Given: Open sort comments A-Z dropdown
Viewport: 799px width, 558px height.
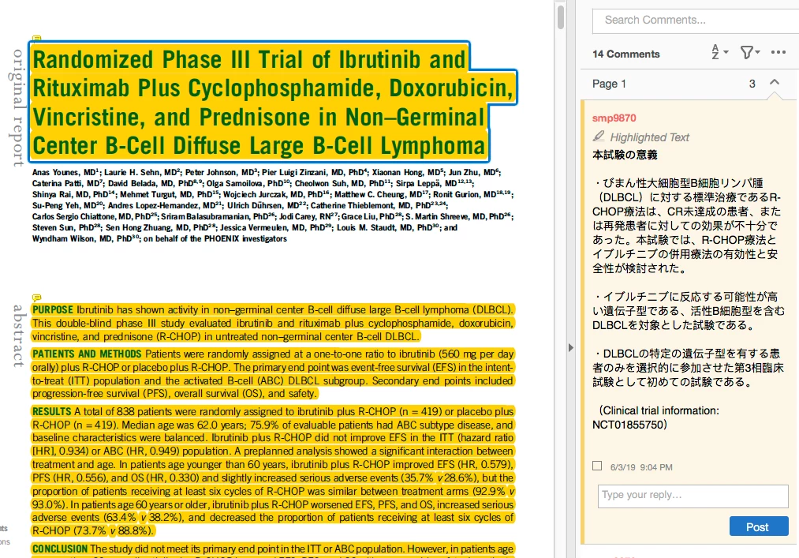Looking at the screenshot, I should point(719,52).
